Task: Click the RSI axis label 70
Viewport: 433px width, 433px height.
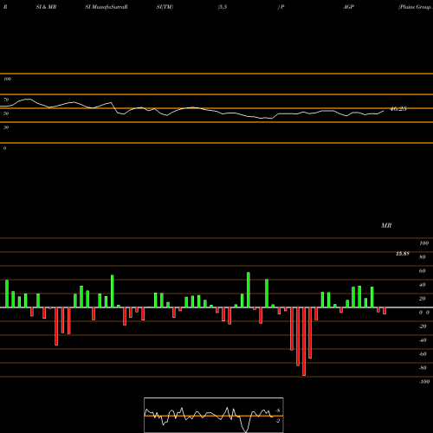Action: pos(6,100)
